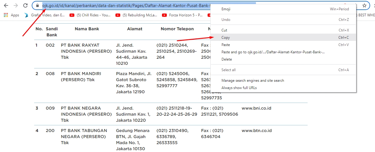Select 'PT BANK NEGARA INDONESIA (PERSERO) Tbk' cell

[86, 114]
